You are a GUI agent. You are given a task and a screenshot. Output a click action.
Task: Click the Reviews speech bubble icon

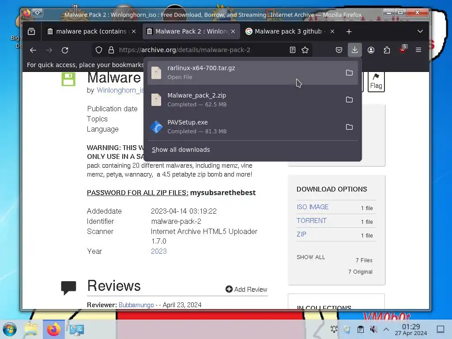pyautogui.click(x=68, y=288)
